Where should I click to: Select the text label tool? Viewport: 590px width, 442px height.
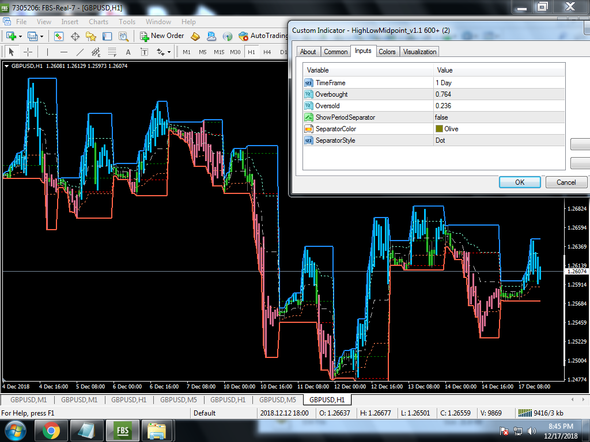tap(145, 52)
